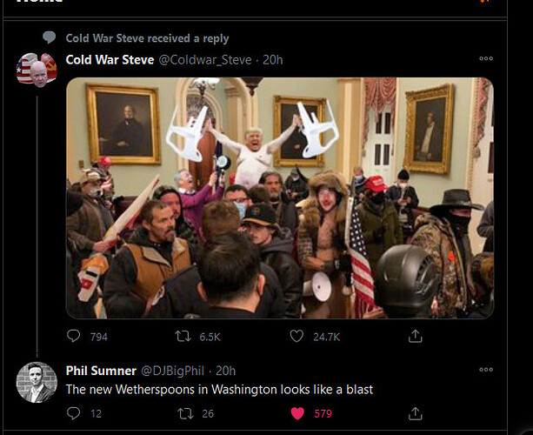533x435 pixels.
Task: Share Phil Sumner's tweet
Action: coord(416,413)
